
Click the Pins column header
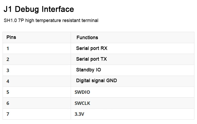click(x=37, y=37)
